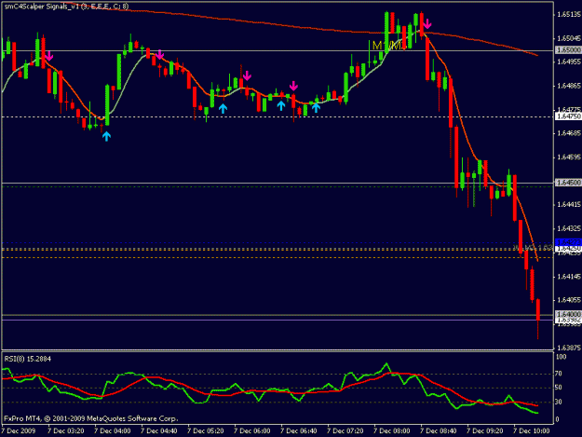
Task: Click the magenta sell arrow near 7 Dec 04:40
Action: (x=159, y=55)
